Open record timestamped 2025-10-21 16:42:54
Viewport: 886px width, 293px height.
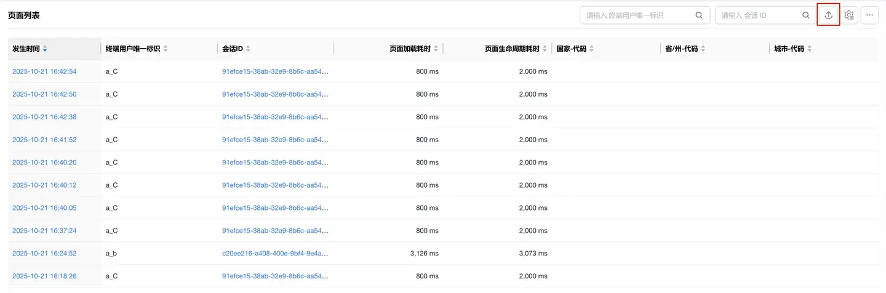pyautogui.click(x=44, y=71)
